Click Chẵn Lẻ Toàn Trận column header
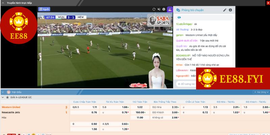 click(195, 102)
